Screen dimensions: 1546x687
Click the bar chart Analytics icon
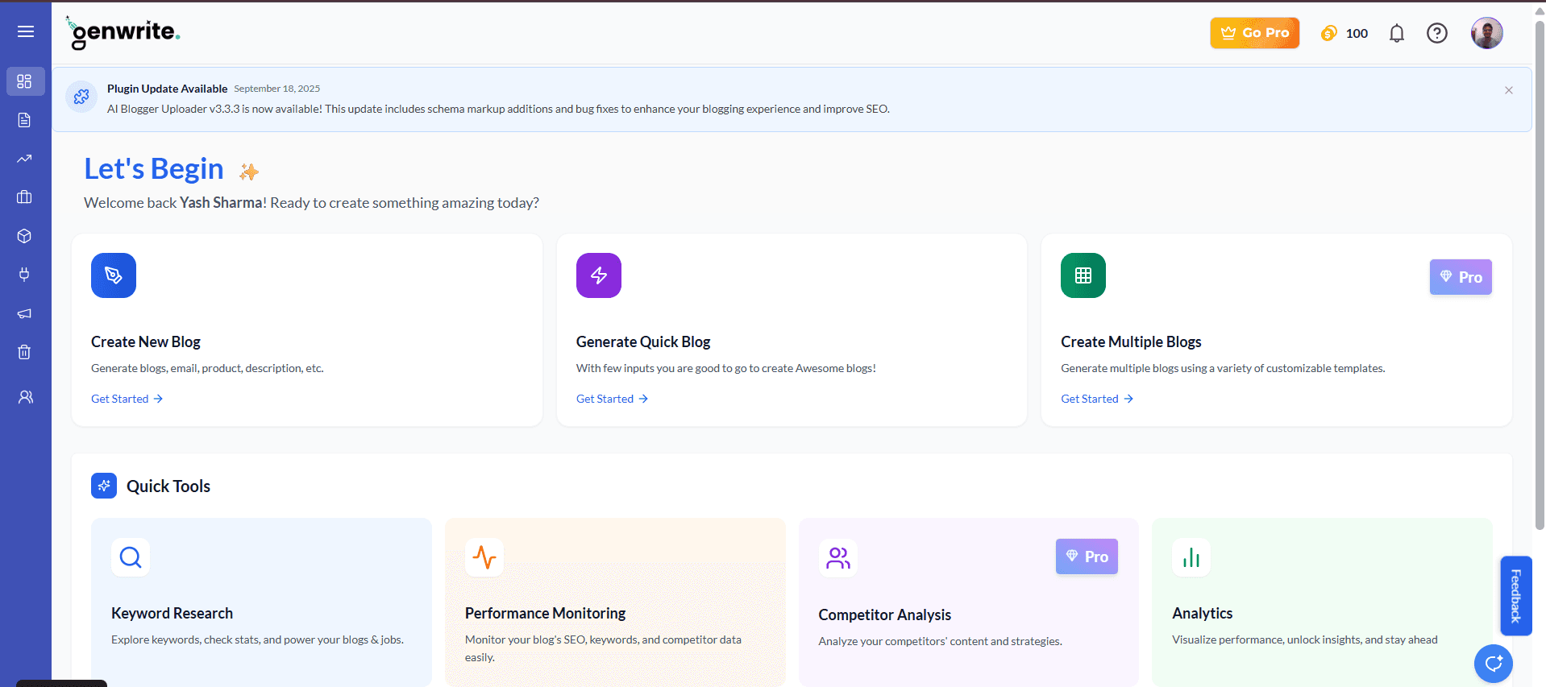tap(1191, 557)
